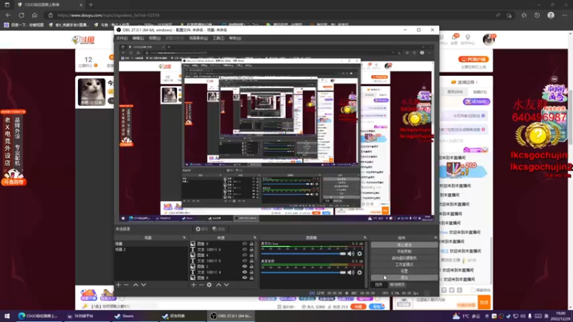Click the 停止推流 button
573x322 pixels.
click(404, 245)
